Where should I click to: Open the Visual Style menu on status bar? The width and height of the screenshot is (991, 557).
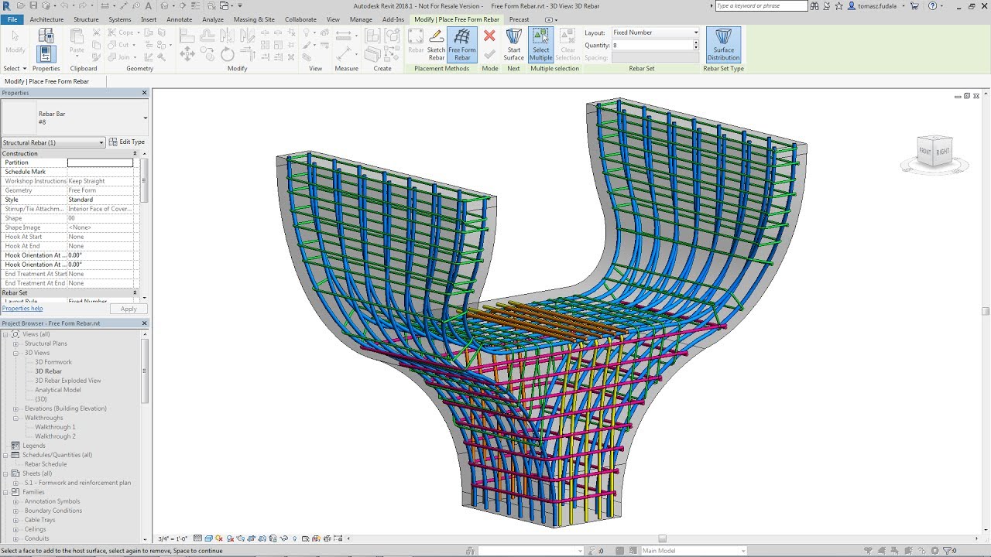pos(209,538)
